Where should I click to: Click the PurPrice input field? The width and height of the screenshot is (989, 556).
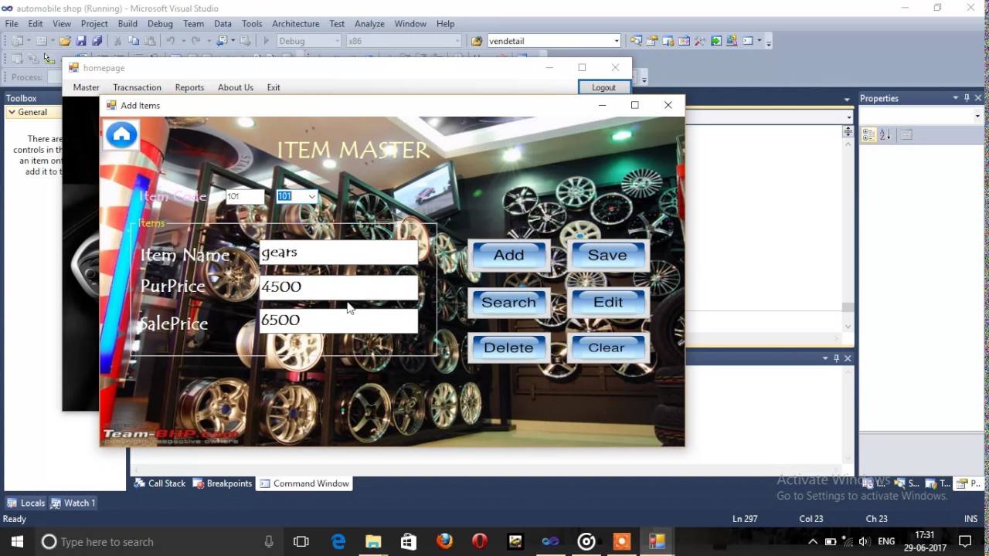pos(338,287)
